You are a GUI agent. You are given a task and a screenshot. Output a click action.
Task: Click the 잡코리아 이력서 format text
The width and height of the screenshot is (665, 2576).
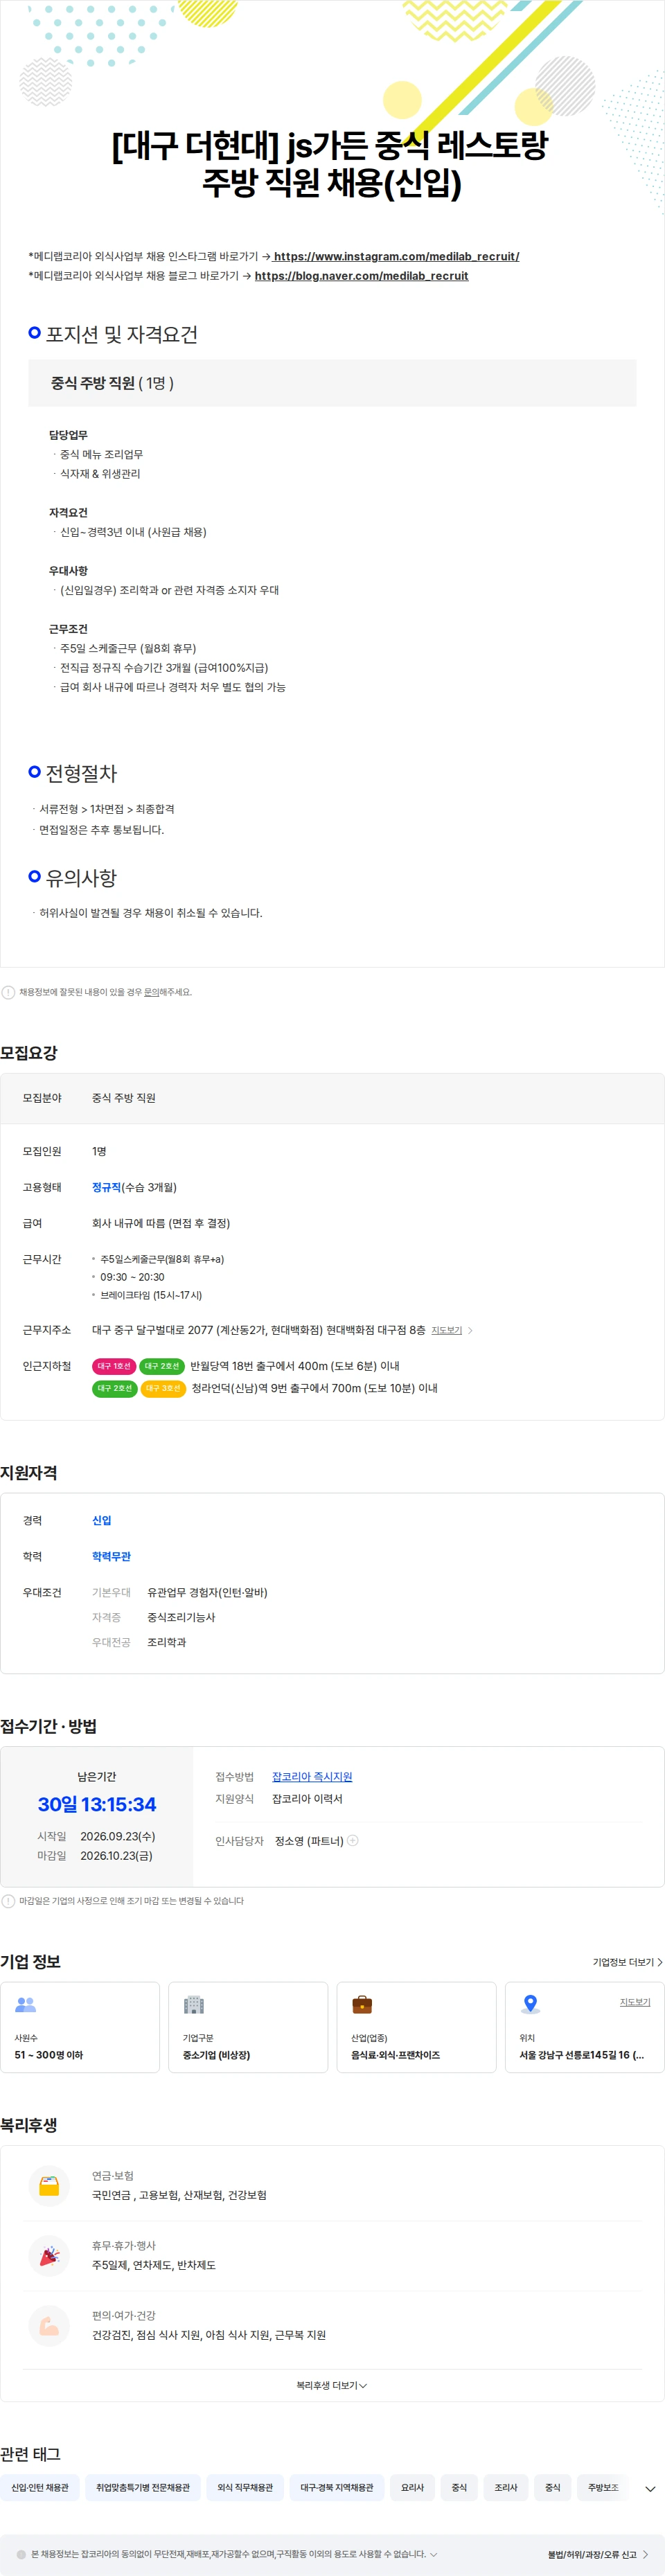pos(307,1799)
